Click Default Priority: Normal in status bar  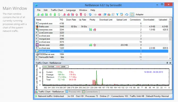pyautogui.click(x=158, y=96)
